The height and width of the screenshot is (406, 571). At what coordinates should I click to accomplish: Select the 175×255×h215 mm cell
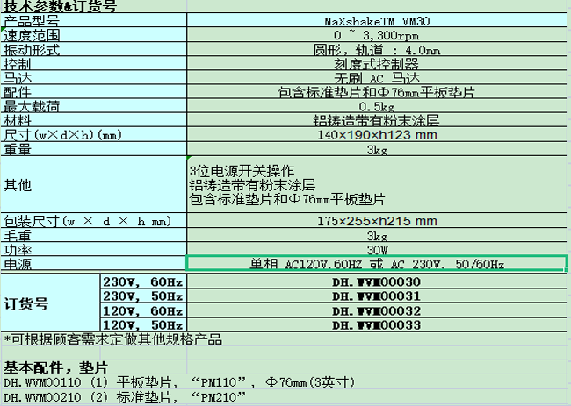377,220
